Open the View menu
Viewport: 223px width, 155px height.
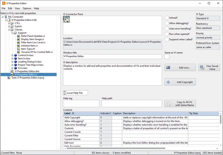point(17,8)
